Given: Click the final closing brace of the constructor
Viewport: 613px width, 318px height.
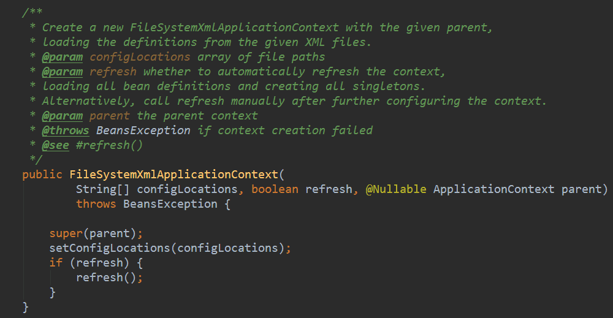Looking at the screenshot, I should (x=26, y=306).
